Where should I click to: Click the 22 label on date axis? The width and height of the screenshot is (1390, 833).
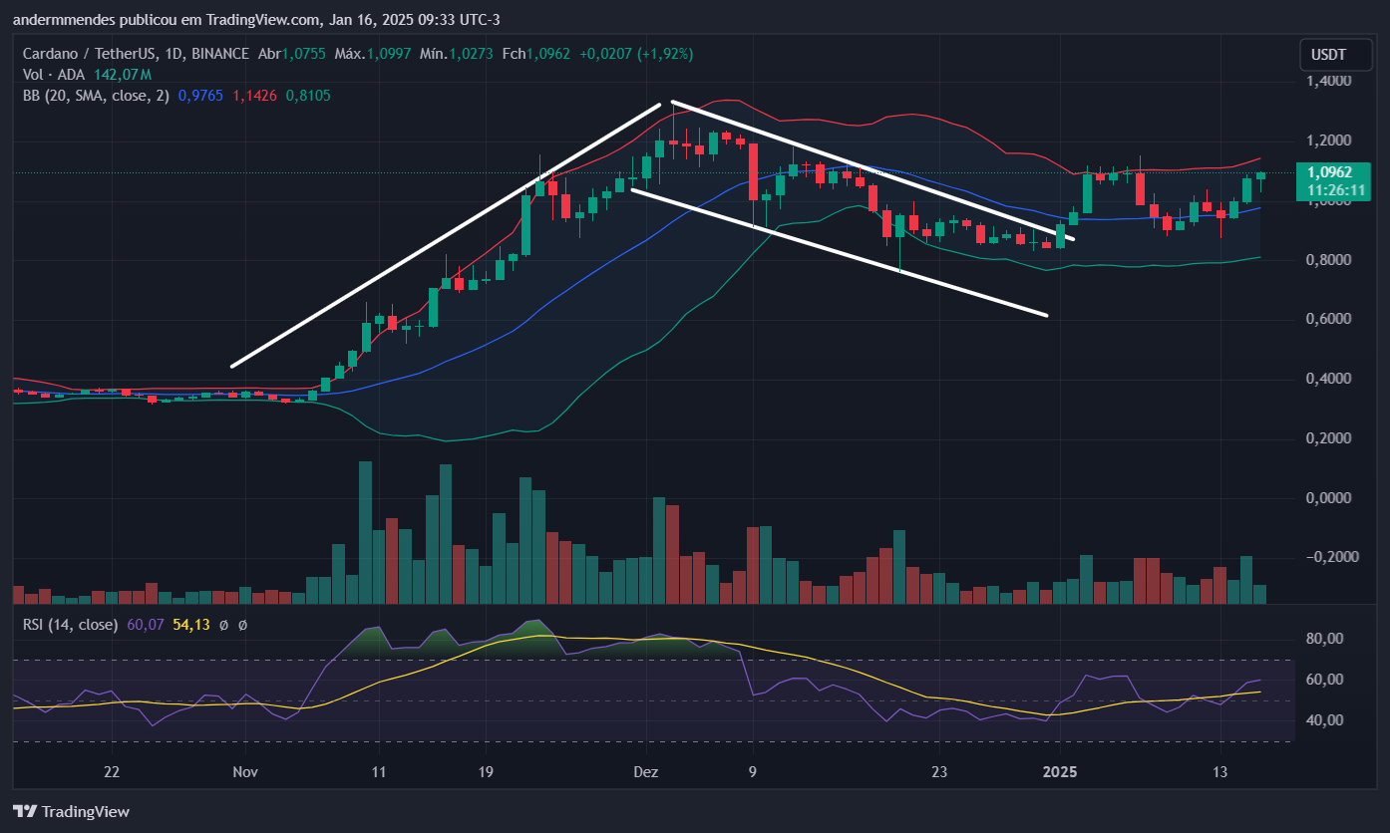[x=112, y=772]
